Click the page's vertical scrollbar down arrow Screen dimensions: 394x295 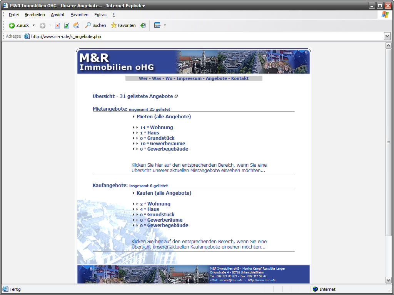pos(388,280)
